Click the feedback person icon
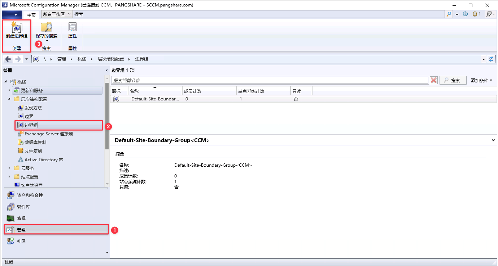The width and height of the screenshot is (498, 266). tap(490, 14)
